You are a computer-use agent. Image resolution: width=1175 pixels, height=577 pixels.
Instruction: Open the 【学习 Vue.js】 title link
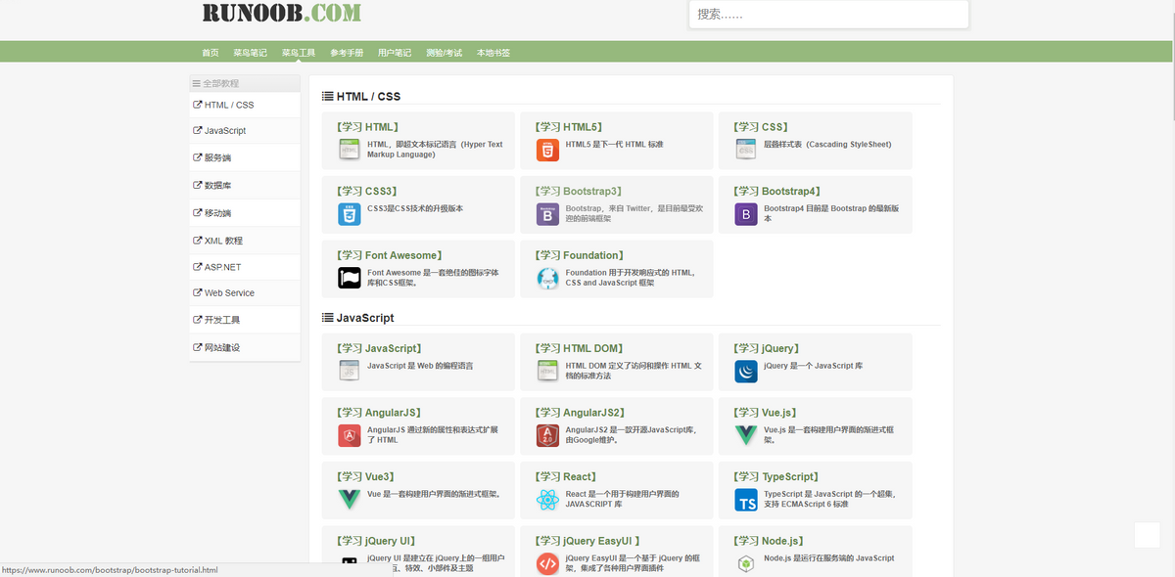click(x=767, y=413)
